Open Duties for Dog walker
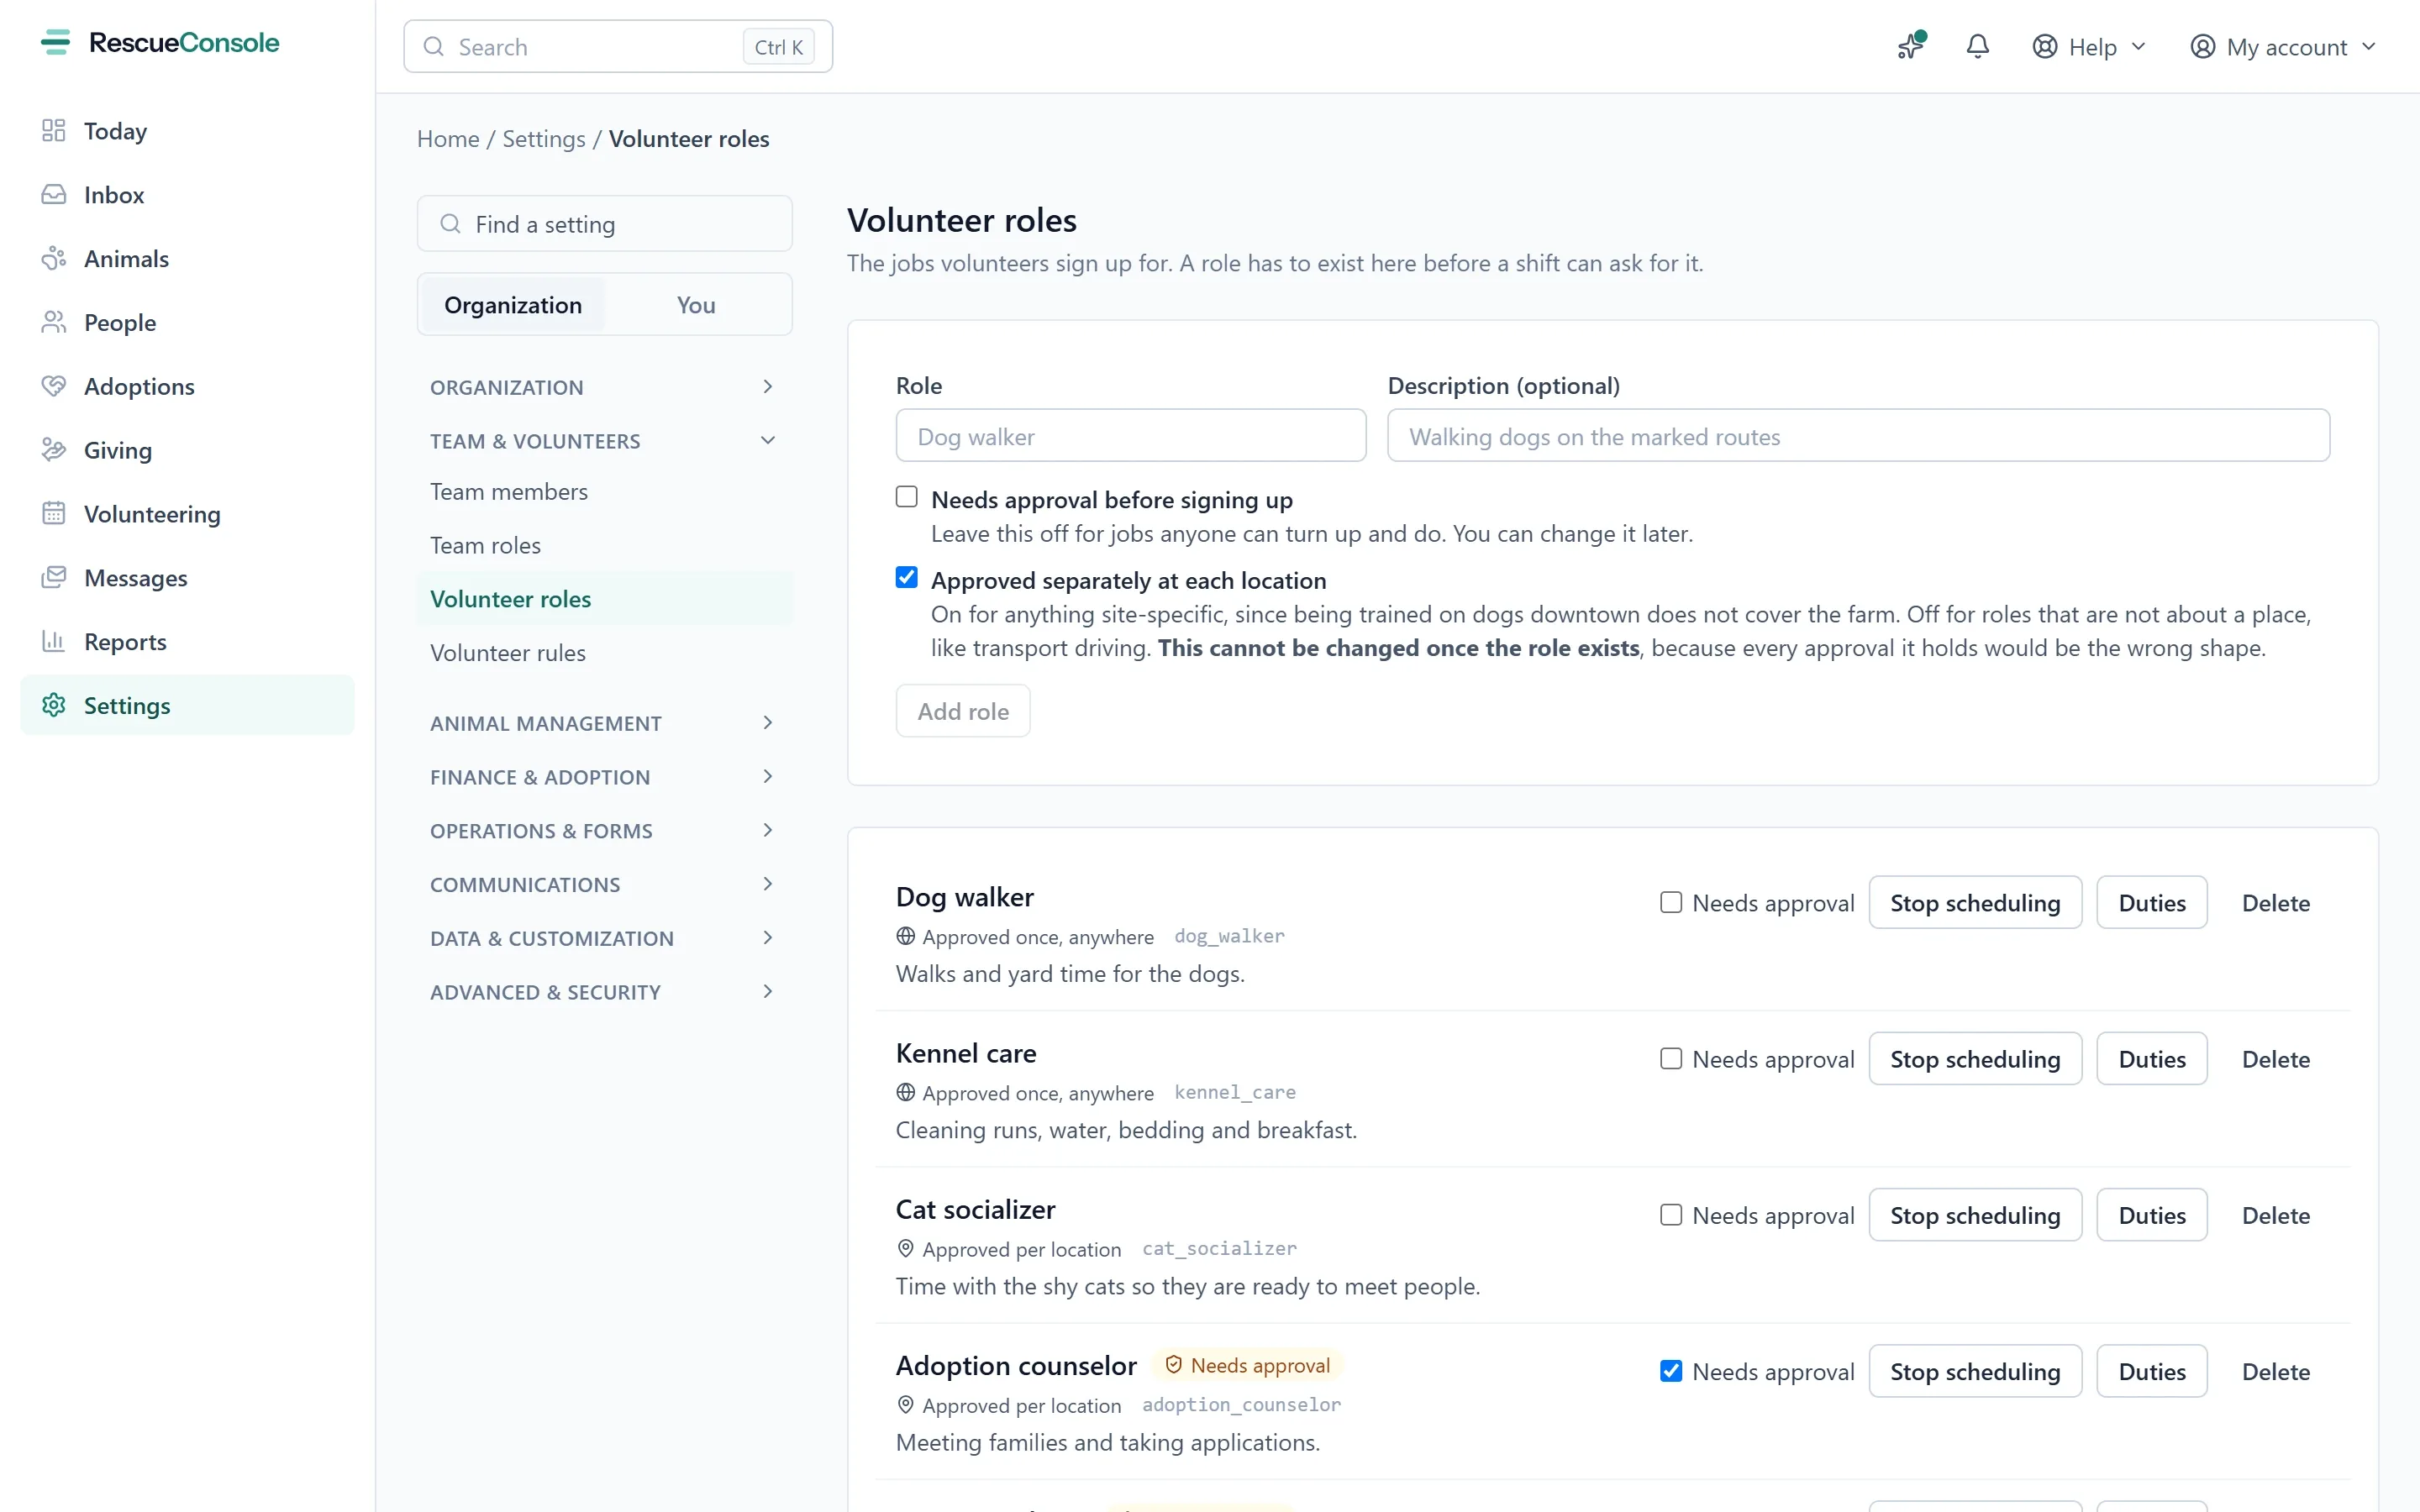 click(2152, 902)
